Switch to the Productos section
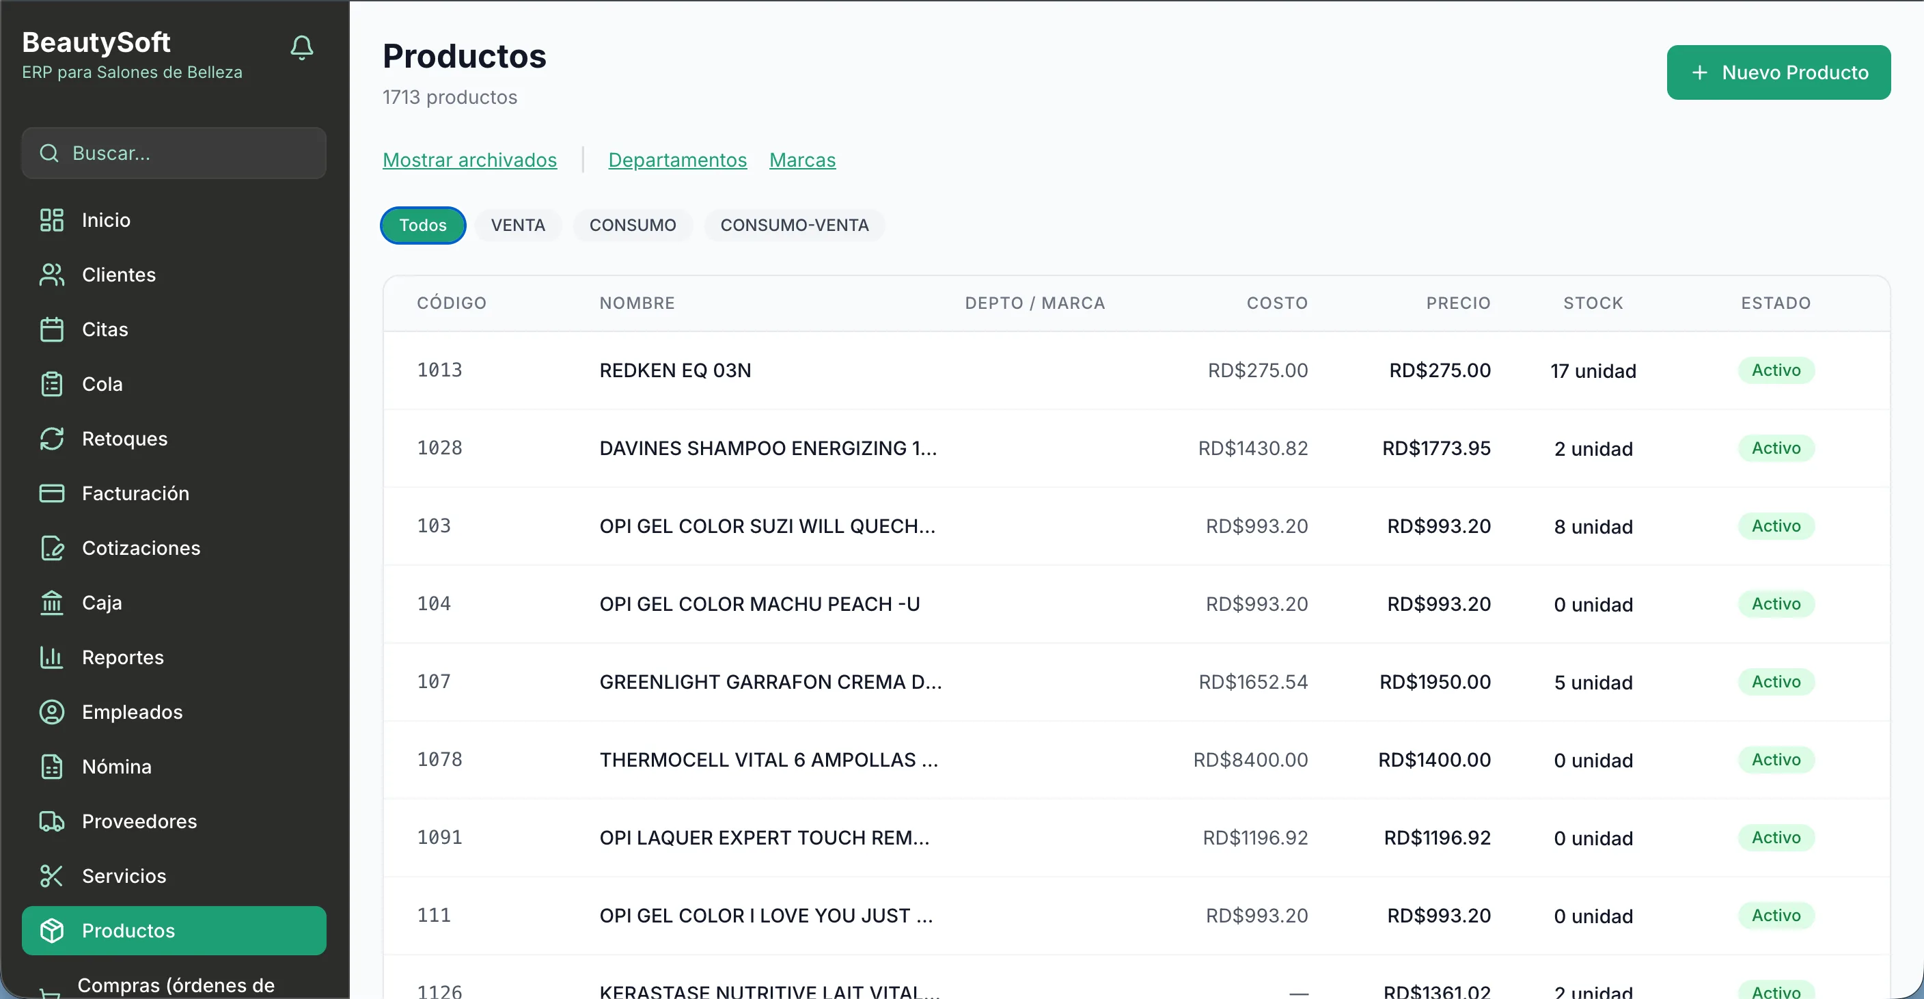The image size is (1924, 999). point(132,930)
